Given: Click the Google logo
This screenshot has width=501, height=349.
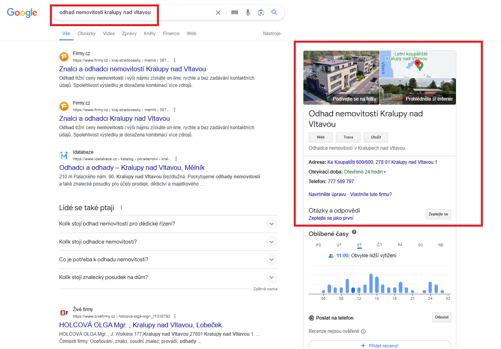Looking at the screenshot, I should [x=22, y=12].
